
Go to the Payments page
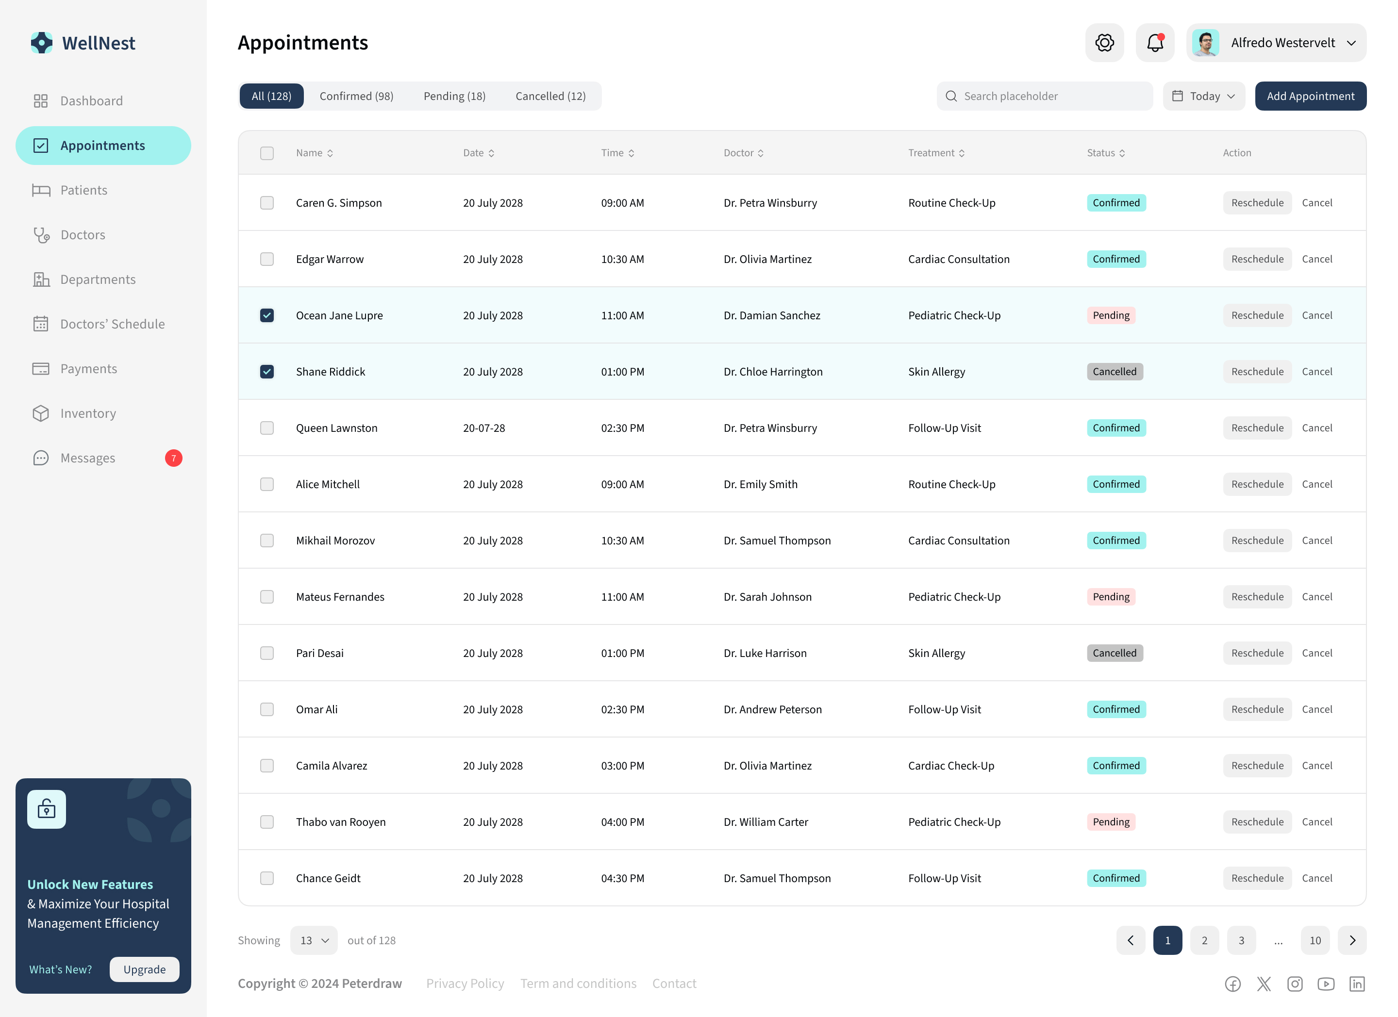tap(88, 368)
